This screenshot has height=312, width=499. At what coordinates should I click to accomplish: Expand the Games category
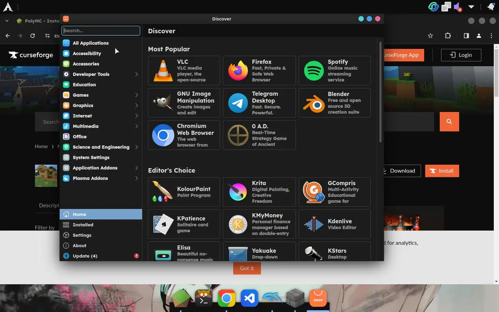(x=137, y=95)
